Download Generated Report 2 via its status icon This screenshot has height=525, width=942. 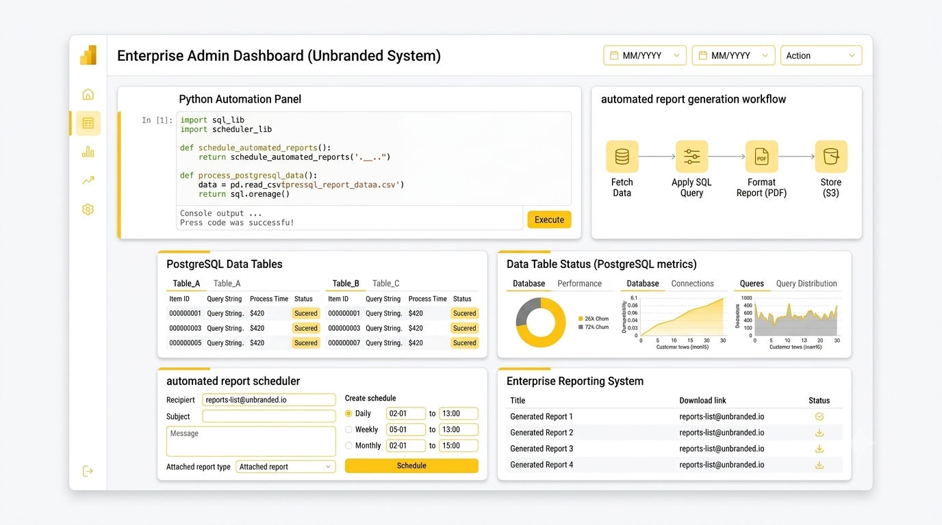[819, 433]
